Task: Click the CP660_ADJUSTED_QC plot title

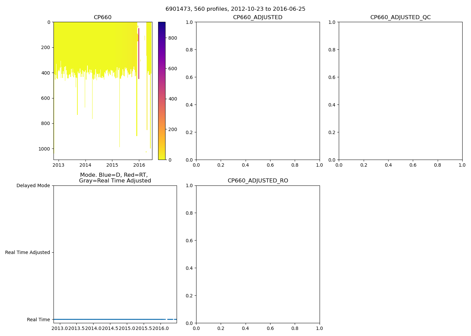Action: pos(400,17)
